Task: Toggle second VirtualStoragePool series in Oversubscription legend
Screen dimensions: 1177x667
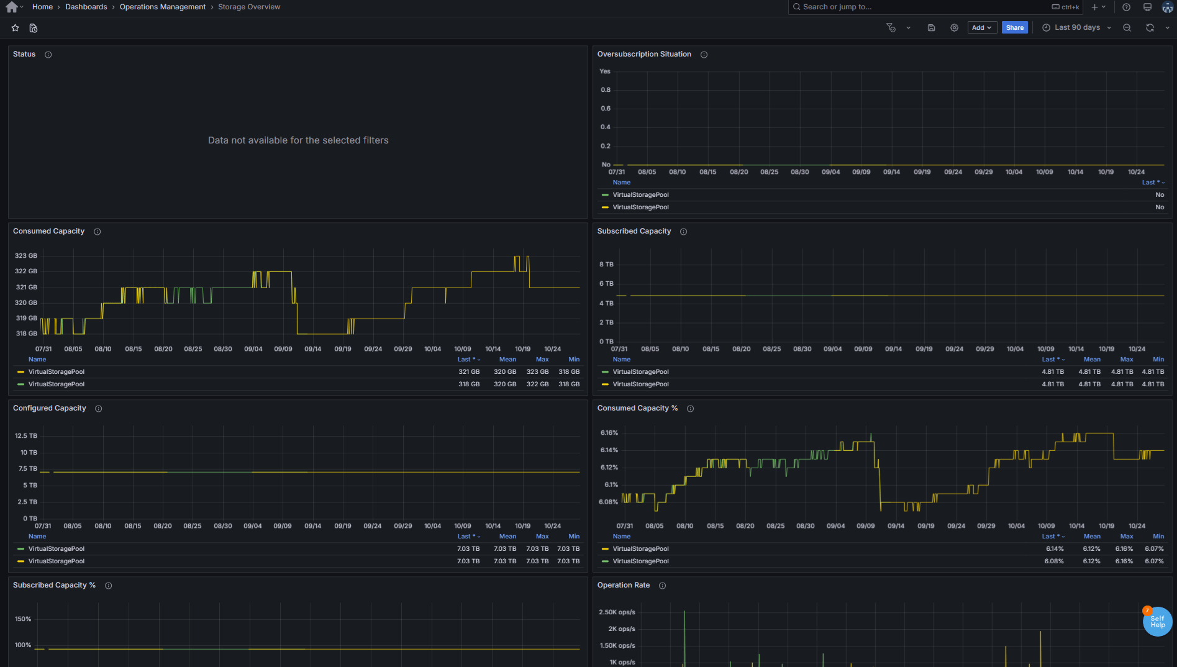Action: (x=640, y=207)
